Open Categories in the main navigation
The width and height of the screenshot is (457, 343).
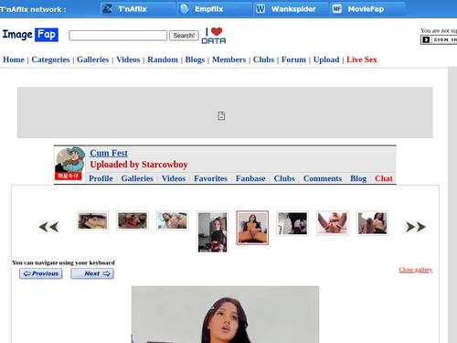click(x=50, y=59)
